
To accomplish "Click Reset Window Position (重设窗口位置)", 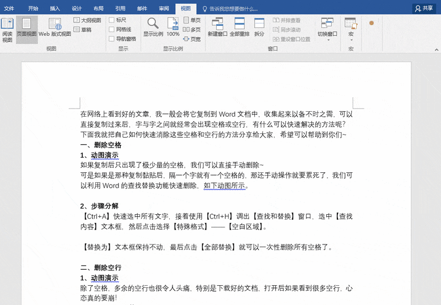I will [292, 39].
